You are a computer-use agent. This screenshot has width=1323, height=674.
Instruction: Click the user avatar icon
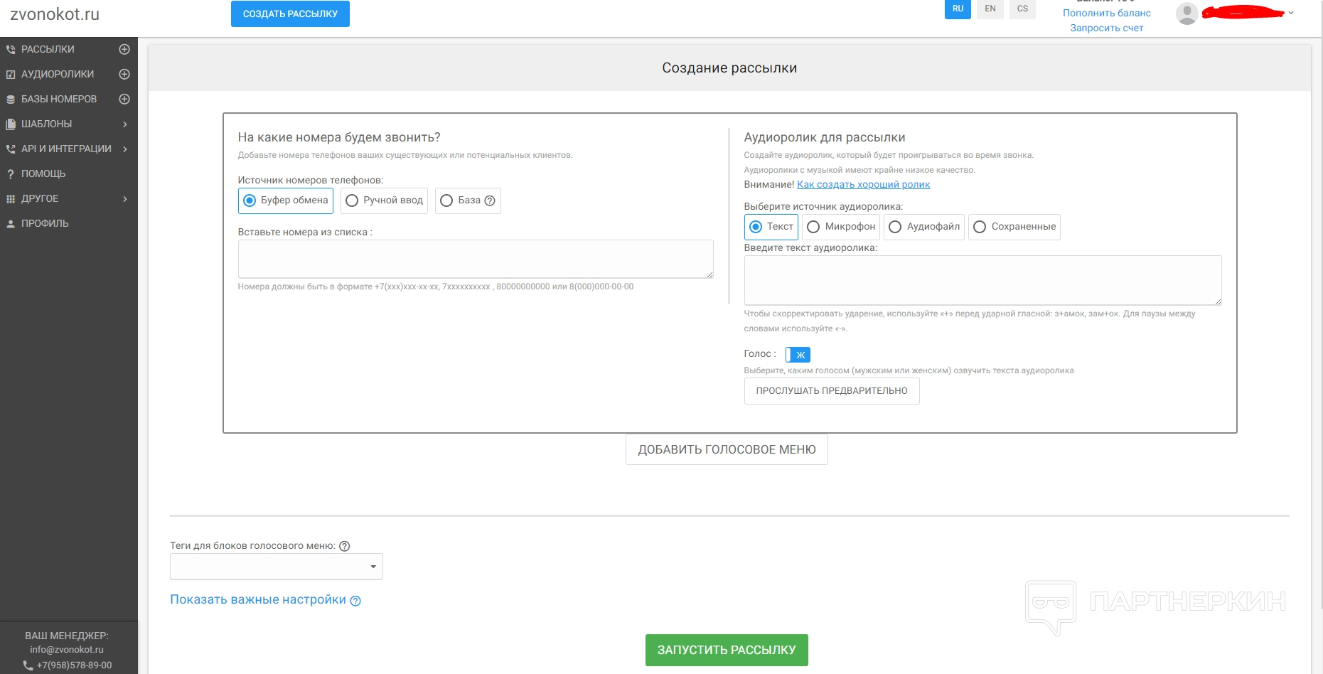pos(1187,14)
